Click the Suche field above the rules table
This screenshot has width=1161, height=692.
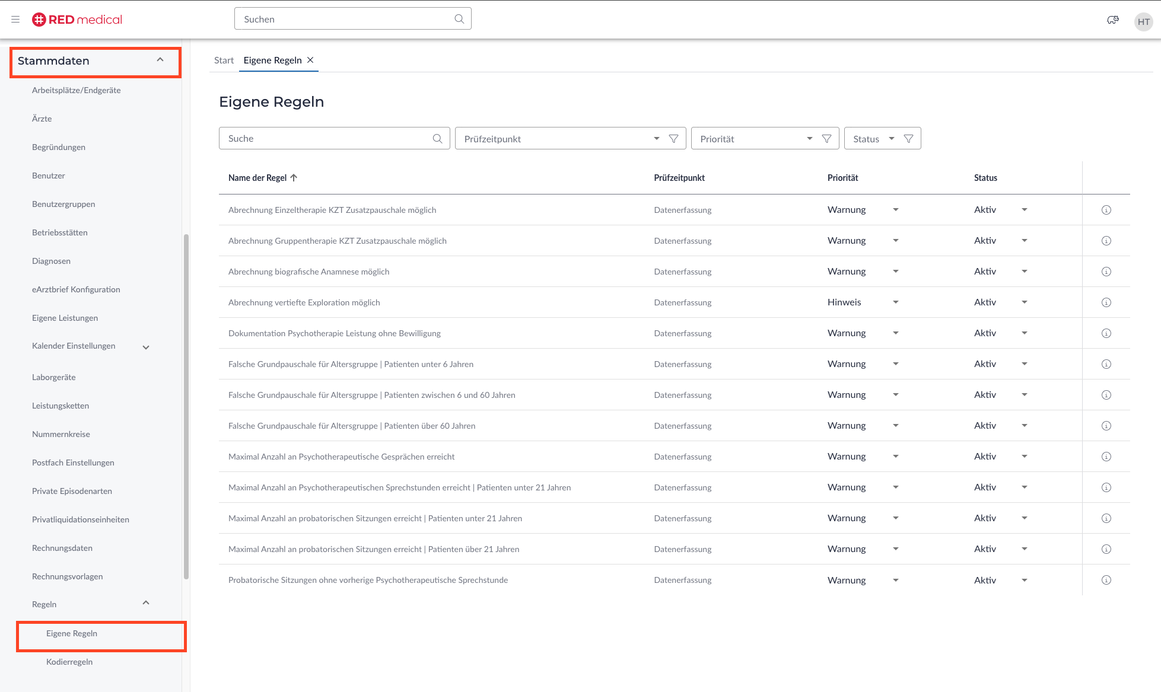pyautogui.click(x=326, y=139)
